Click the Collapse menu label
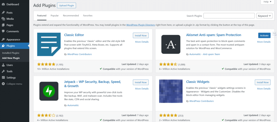 14,84
